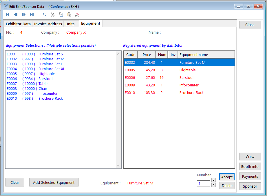
Task: Click the Number input field
Action: [204, 183]
